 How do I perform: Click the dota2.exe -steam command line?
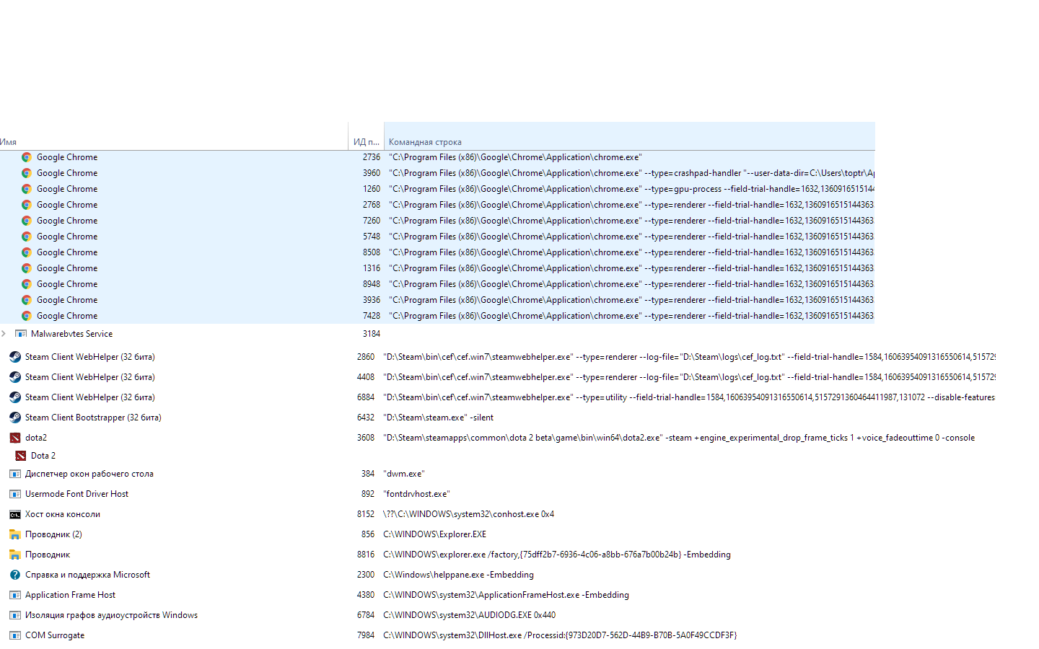[x=679, y=438]
